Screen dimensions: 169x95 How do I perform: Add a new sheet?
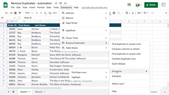[x=9, y=92]
